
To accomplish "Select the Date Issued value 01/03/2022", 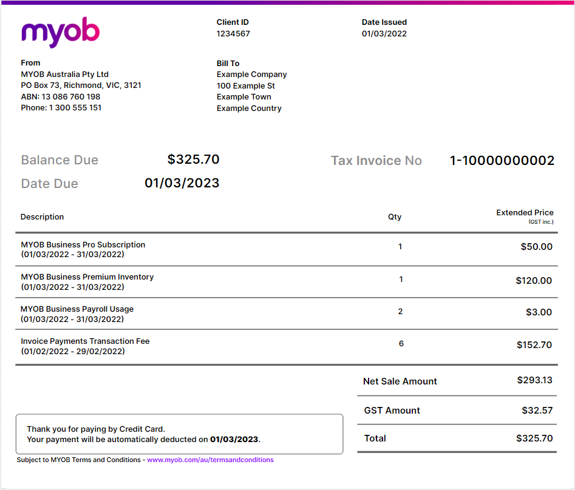I will pyautogui.click(x=384, y=34).
